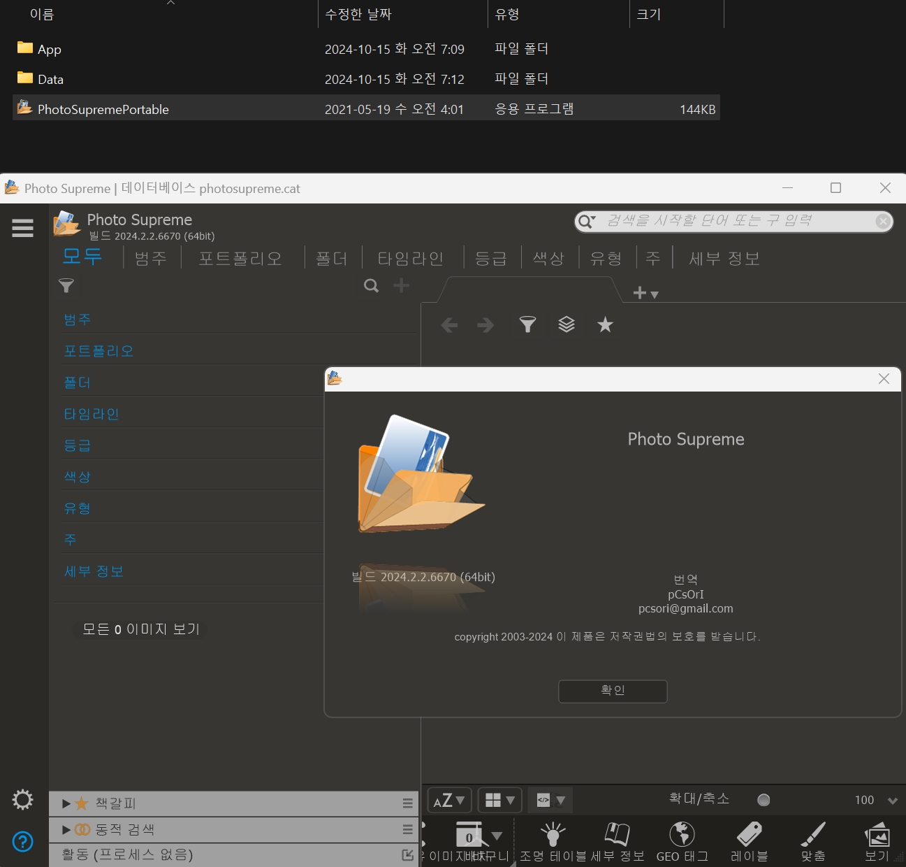Viewport: 906px width, 867px height.
Task: Click magnifier icon inside search box
Action: pyautogui.click(x=587, y=221)
